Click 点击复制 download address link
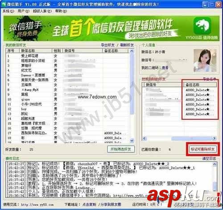The width and height of the screenshot is (223, 210). pyautogui.click(x=89, y=205)
